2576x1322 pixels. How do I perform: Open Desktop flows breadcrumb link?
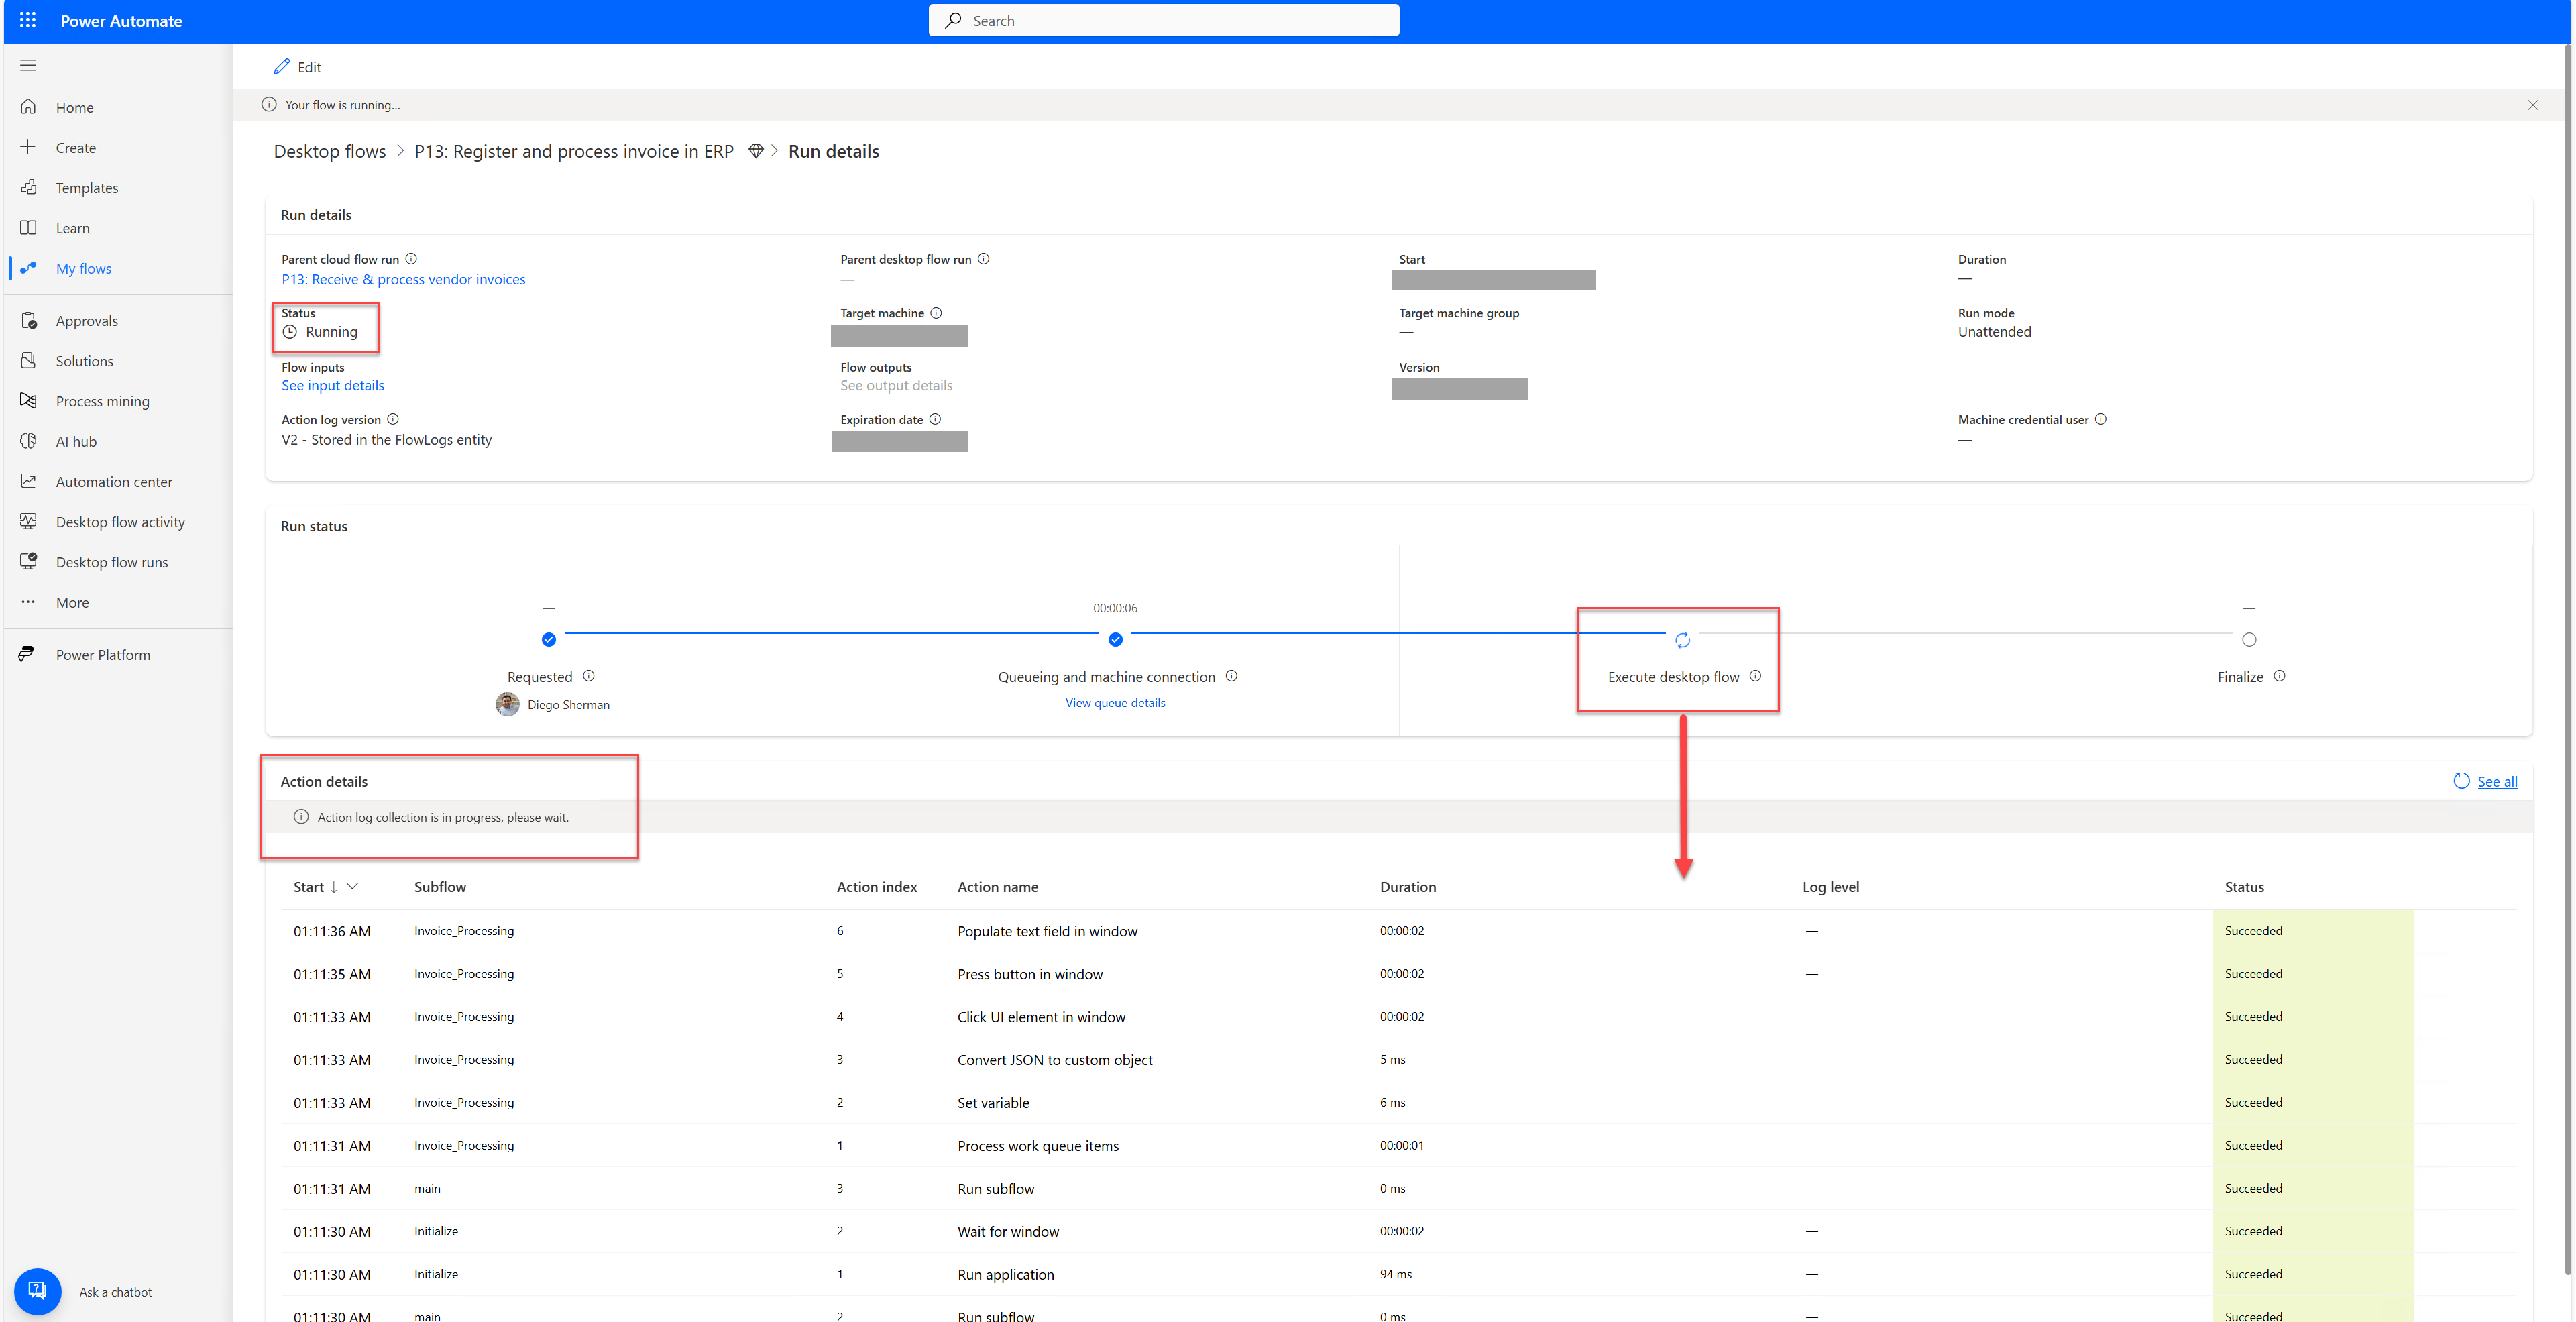click(329, 151)
